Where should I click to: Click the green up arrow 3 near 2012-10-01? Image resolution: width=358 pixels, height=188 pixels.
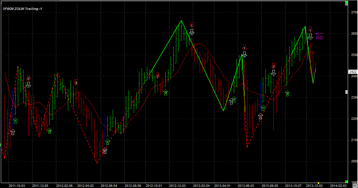[165, 92]
